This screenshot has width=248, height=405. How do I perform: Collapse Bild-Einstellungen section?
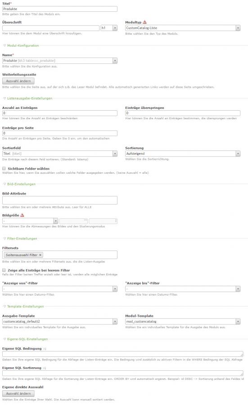[5, 184]
